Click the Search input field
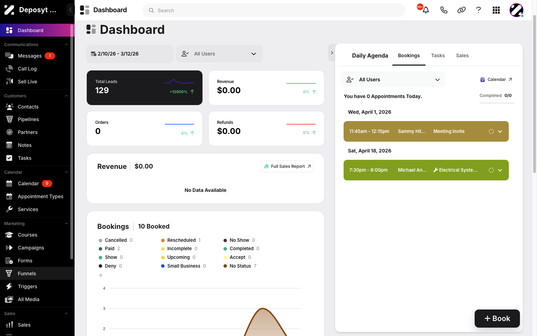537x336 pixels. point(274,10)
